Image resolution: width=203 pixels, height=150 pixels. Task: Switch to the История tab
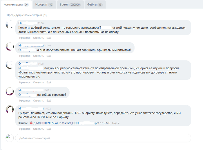(43, 5)
